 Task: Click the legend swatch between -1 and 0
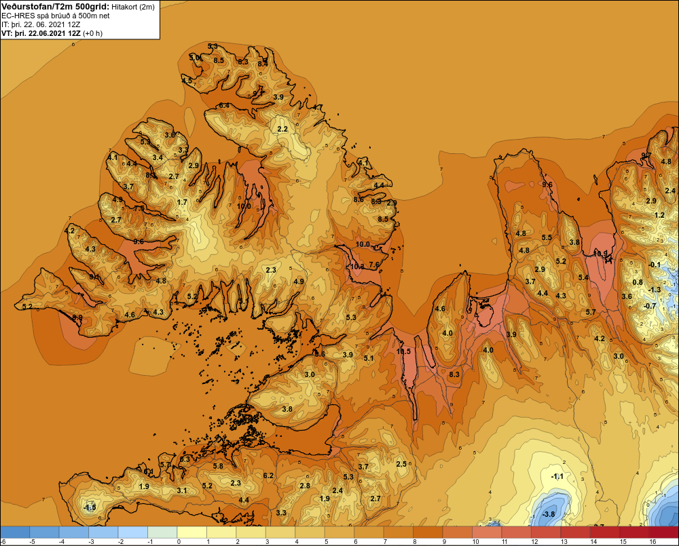tap(162, 532)
